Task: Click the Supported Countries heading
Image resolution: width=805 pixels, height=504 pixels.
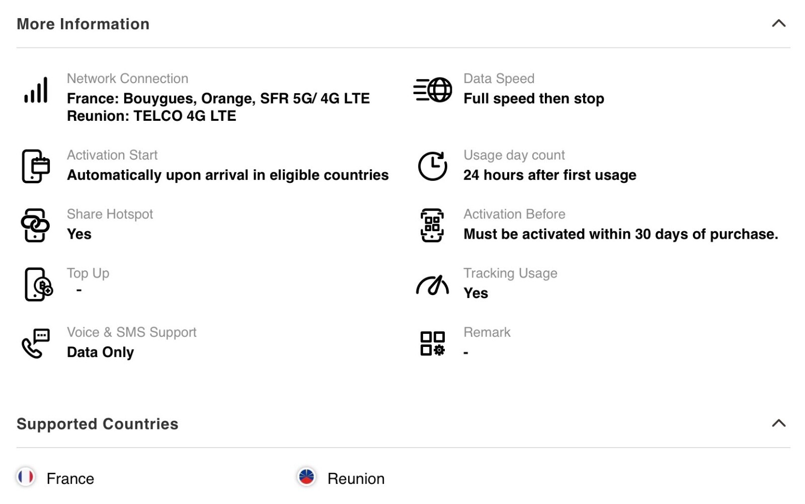Action: click(98, 424)
